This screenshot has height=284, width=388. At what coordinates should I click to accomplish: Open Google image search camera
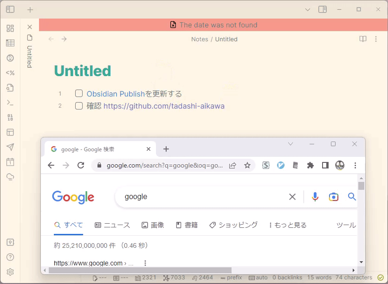[334, 197]
